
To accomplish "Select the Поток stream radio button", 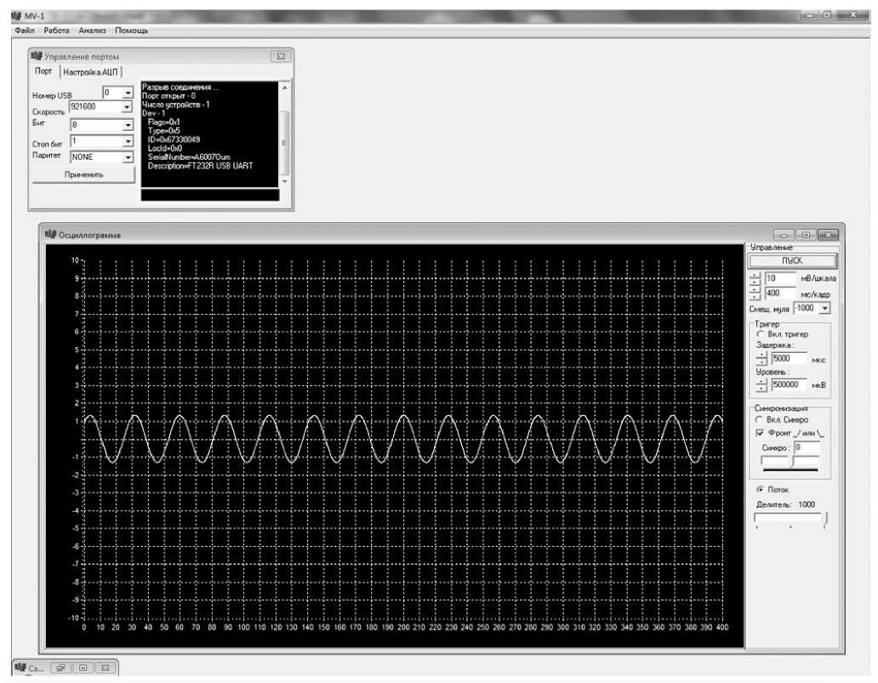I will pos(760,490).
